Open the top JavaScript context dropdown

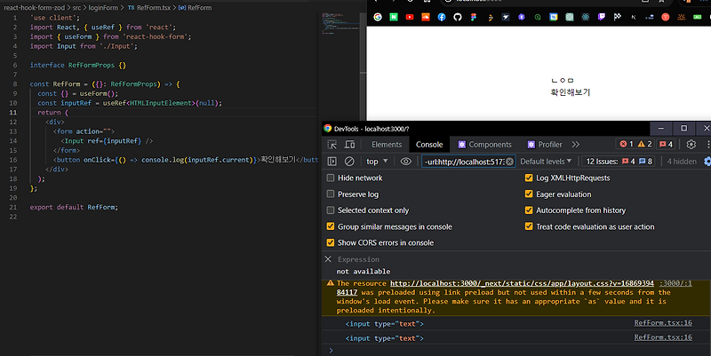tap(378, 162)
